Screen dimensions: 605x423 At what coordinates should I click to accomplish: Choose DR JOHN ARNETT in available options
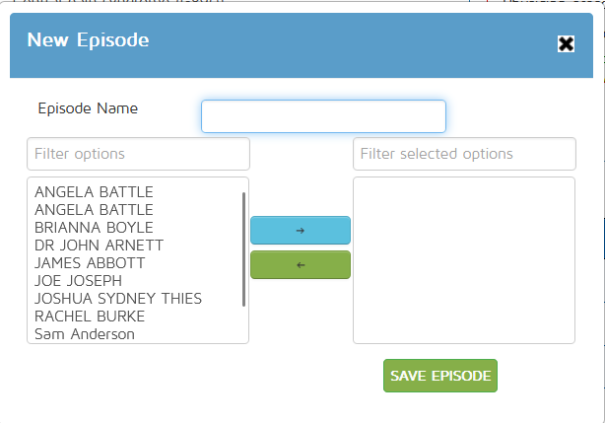99,246
